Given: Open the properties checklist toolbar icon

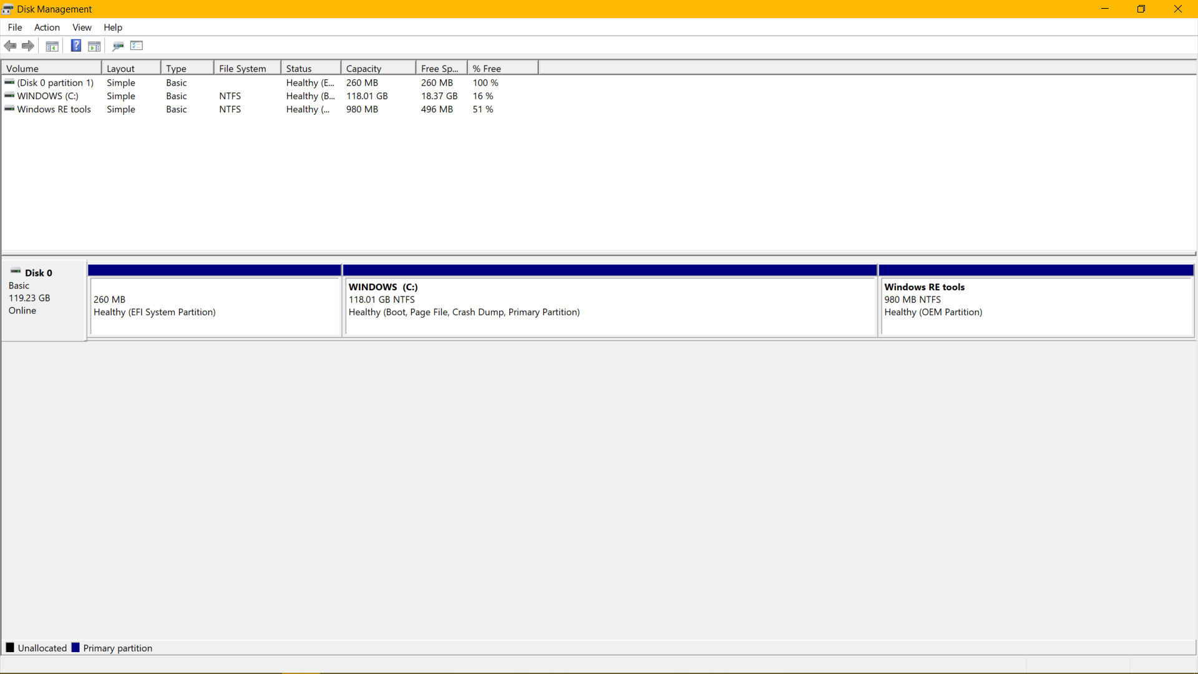Looking at the screenshot, I should pyautogui.click(x=137, y=46).
